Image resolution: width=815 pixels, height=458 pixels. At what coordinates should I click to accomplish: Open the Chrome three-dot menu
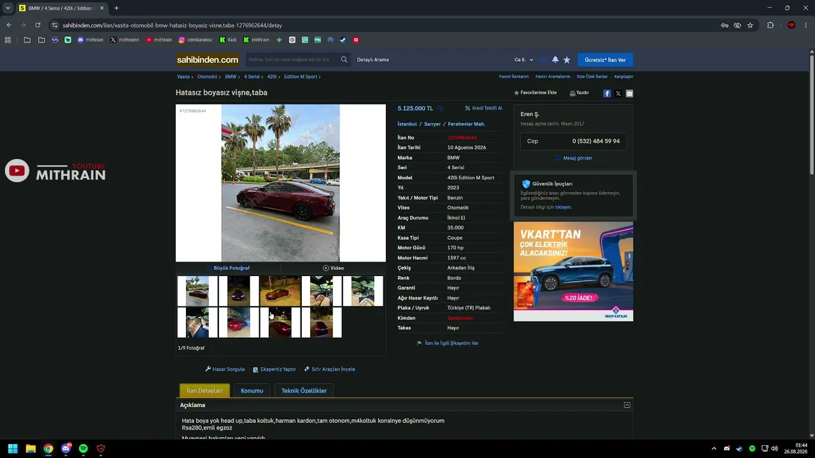(806, 25)
